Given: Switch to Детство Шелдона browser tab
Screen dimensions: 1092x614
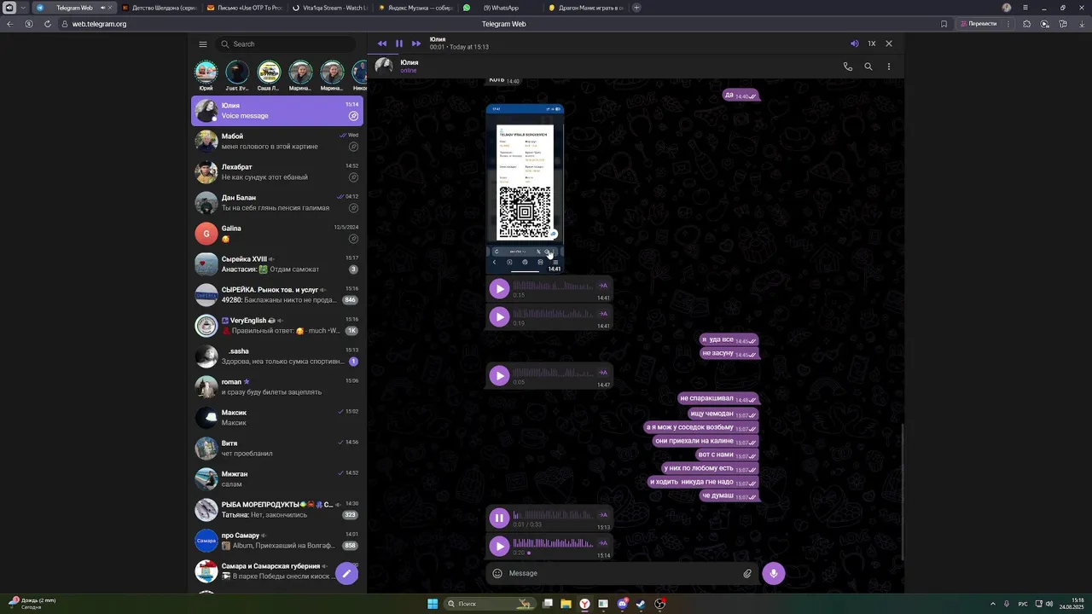Looking at the screenshot, I should pos(159,8).
